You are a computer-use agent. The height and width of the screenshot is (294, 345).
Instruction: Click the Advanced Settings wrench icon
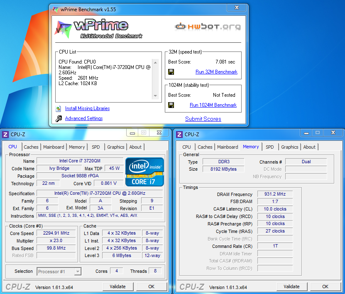point(59,119)
